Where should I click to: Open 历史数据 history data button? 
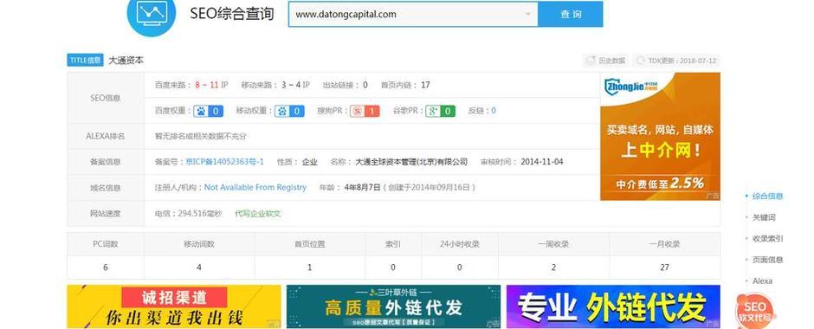pos(606,61)
